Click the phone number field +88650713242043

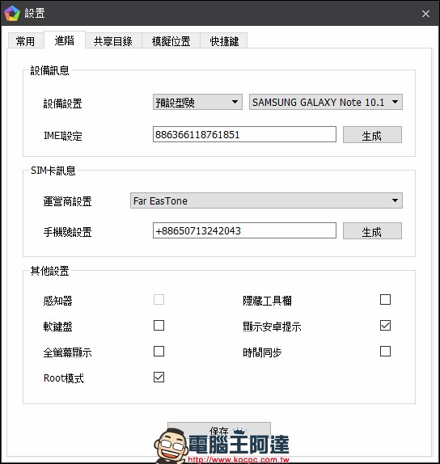point(244,230)
